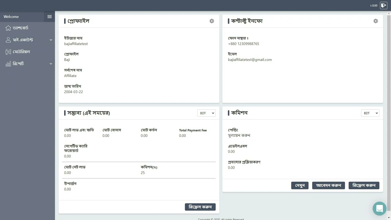The height and width of the screenshot is (220, 391).
Task: Click রিফ্রেস করুন in the কমিশন panel
Action: pos(364,185)
